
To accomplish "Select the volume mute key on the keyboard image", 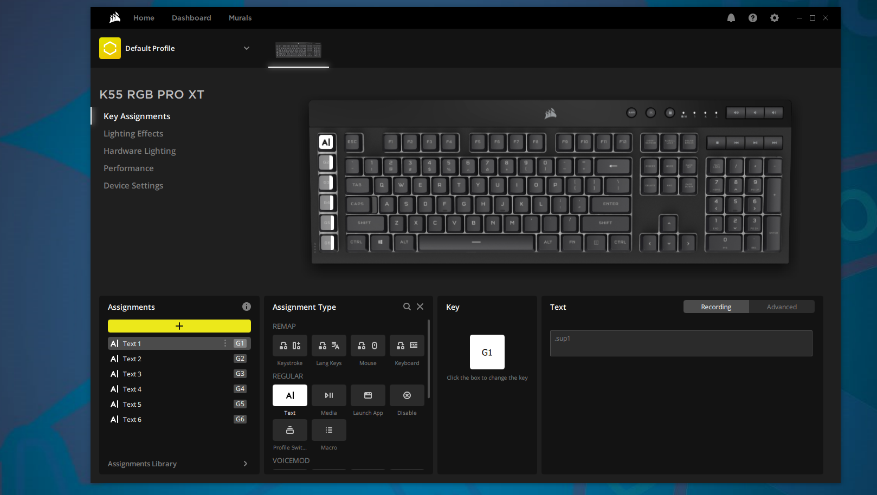I will (x=736, y=113).
